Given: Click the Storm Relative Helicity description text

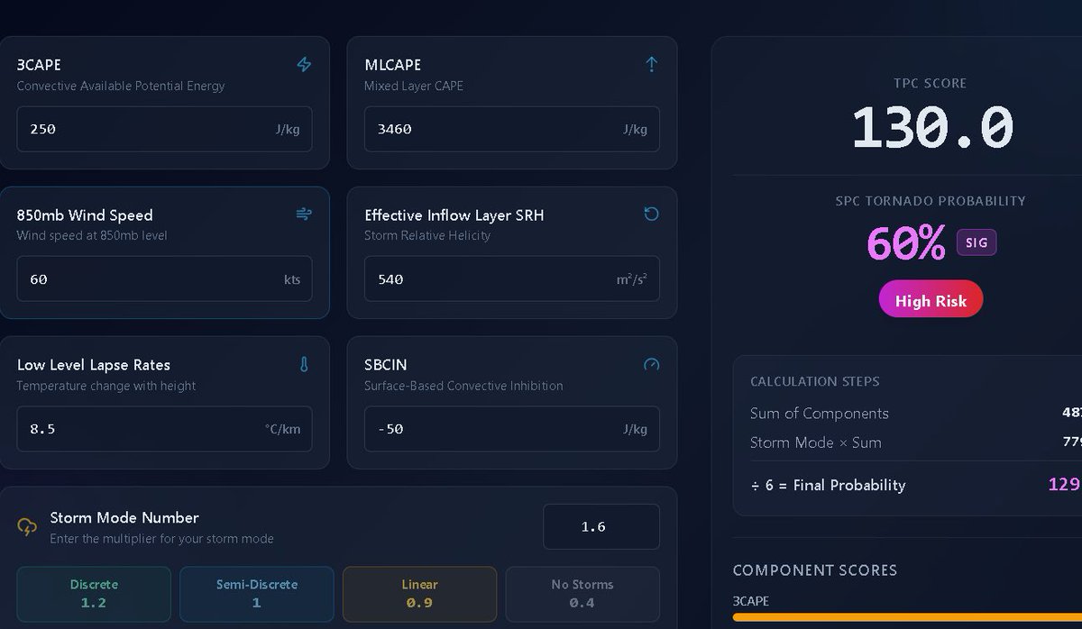Looking at the screenshot, I should click(x=427, y=235).
